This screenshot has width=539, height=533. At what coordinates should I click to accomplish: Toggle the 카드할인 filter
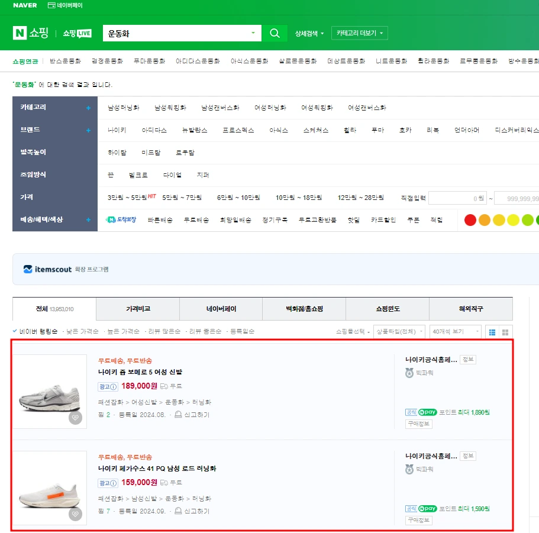pyautogui.click(x=383, y=220)
